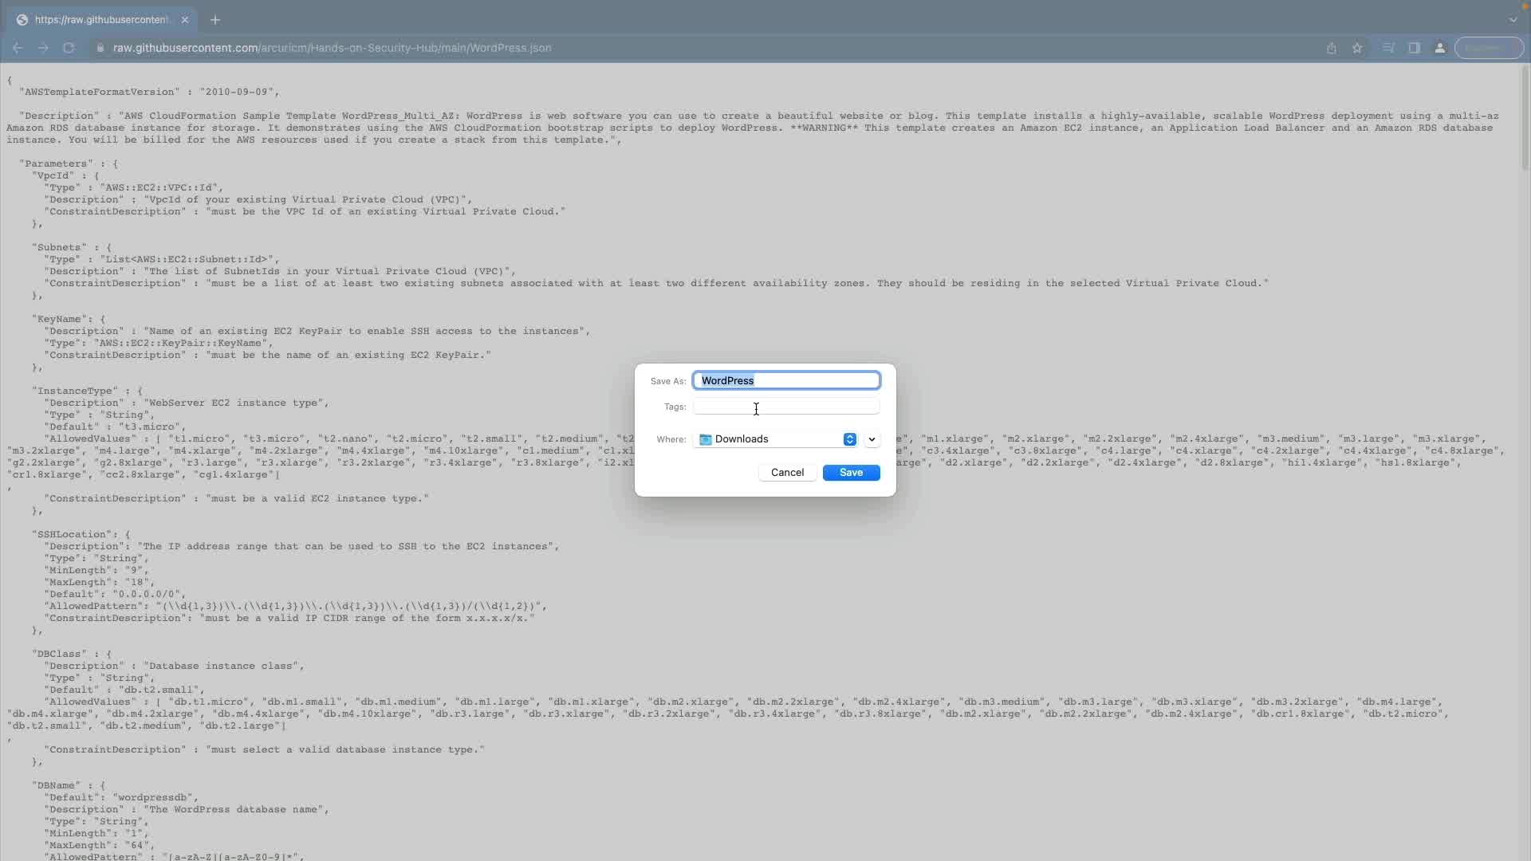Expand the save dialog with the chevron button
Viewport: 1531px width, 861px height.
coord(872,439)
